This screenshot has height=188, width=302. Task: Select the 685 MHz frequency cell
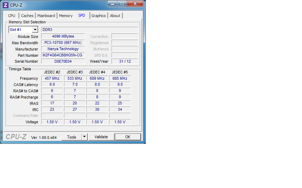tap(120, 78)
